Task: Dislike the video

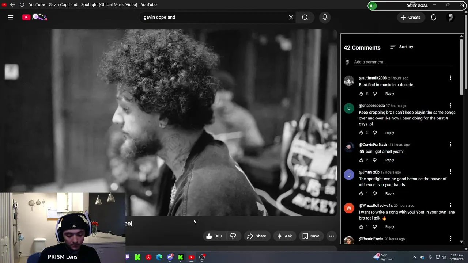Action: tap(233, 236)
